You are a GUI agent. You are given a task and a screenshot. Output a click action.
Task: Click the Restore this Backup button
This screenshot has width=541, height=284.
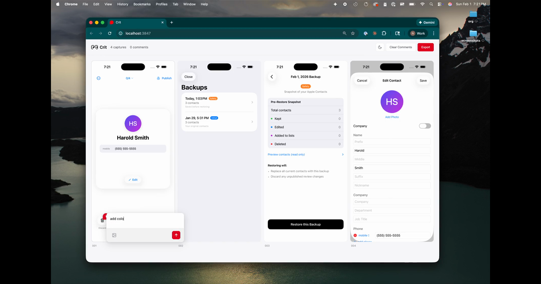tap(305, 224)
